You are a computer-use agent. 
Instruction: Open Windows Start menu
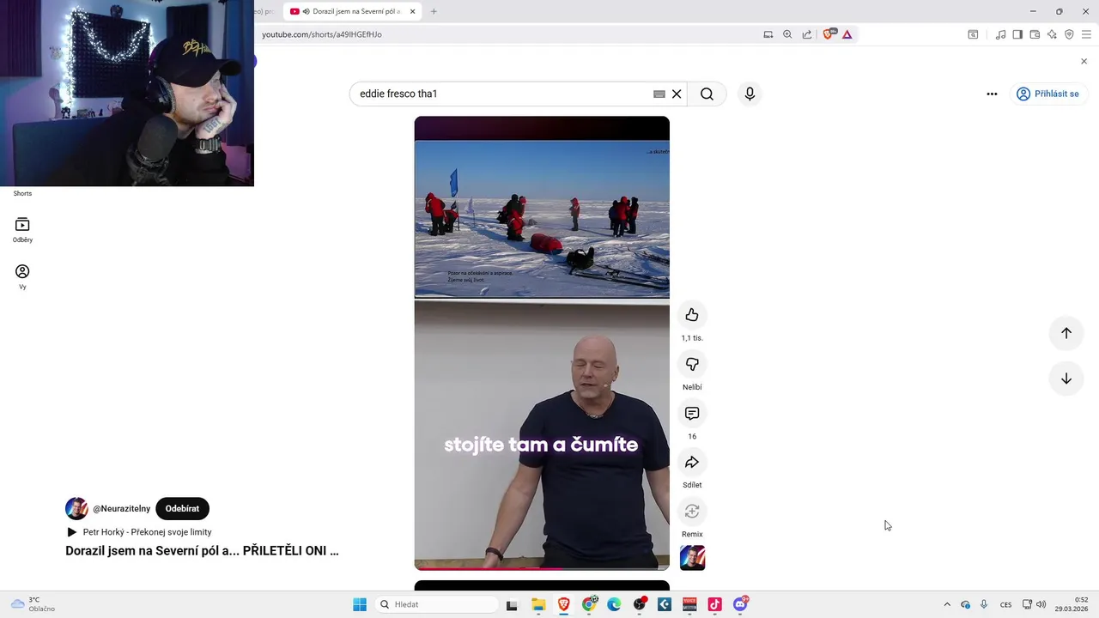click(x=360, y=604)
